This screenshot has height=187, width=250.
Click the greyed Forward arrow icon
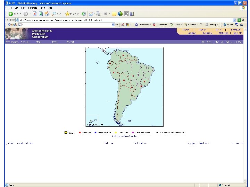click(25, 14)
